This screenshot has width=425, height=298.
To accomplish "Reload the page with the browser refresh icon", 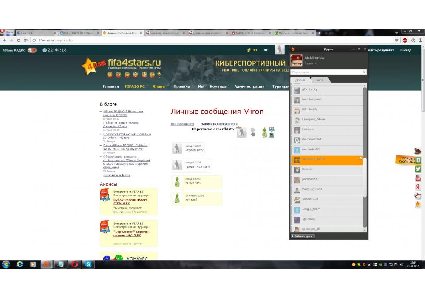I will (x=18, y=40).
